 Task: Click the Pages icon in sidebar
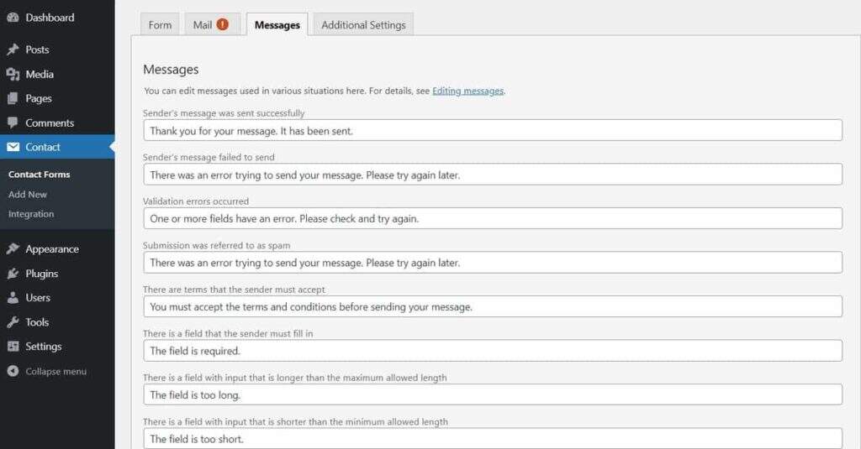pyautogui.click(x=13, y=98)
